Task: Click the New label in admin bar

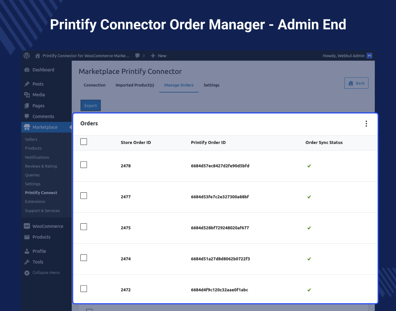Action: [x=162, y=56]
